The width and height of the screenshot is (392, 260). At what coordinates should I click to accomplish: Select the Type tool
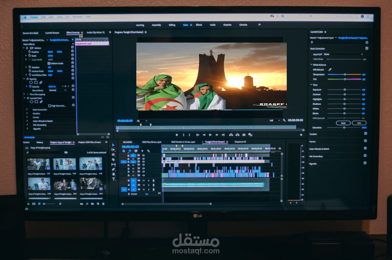click(114, 179)
